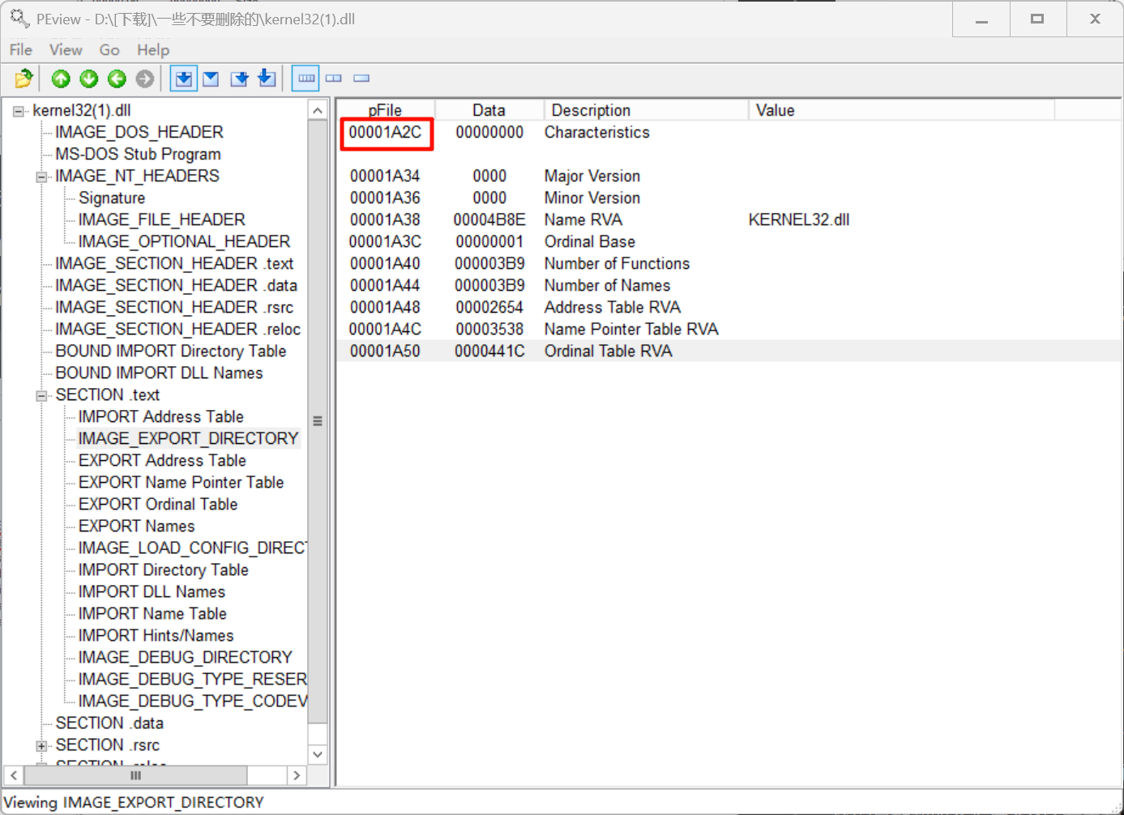Toggle the four-segment column width button

pyautogui.click(x=306, y=79)
